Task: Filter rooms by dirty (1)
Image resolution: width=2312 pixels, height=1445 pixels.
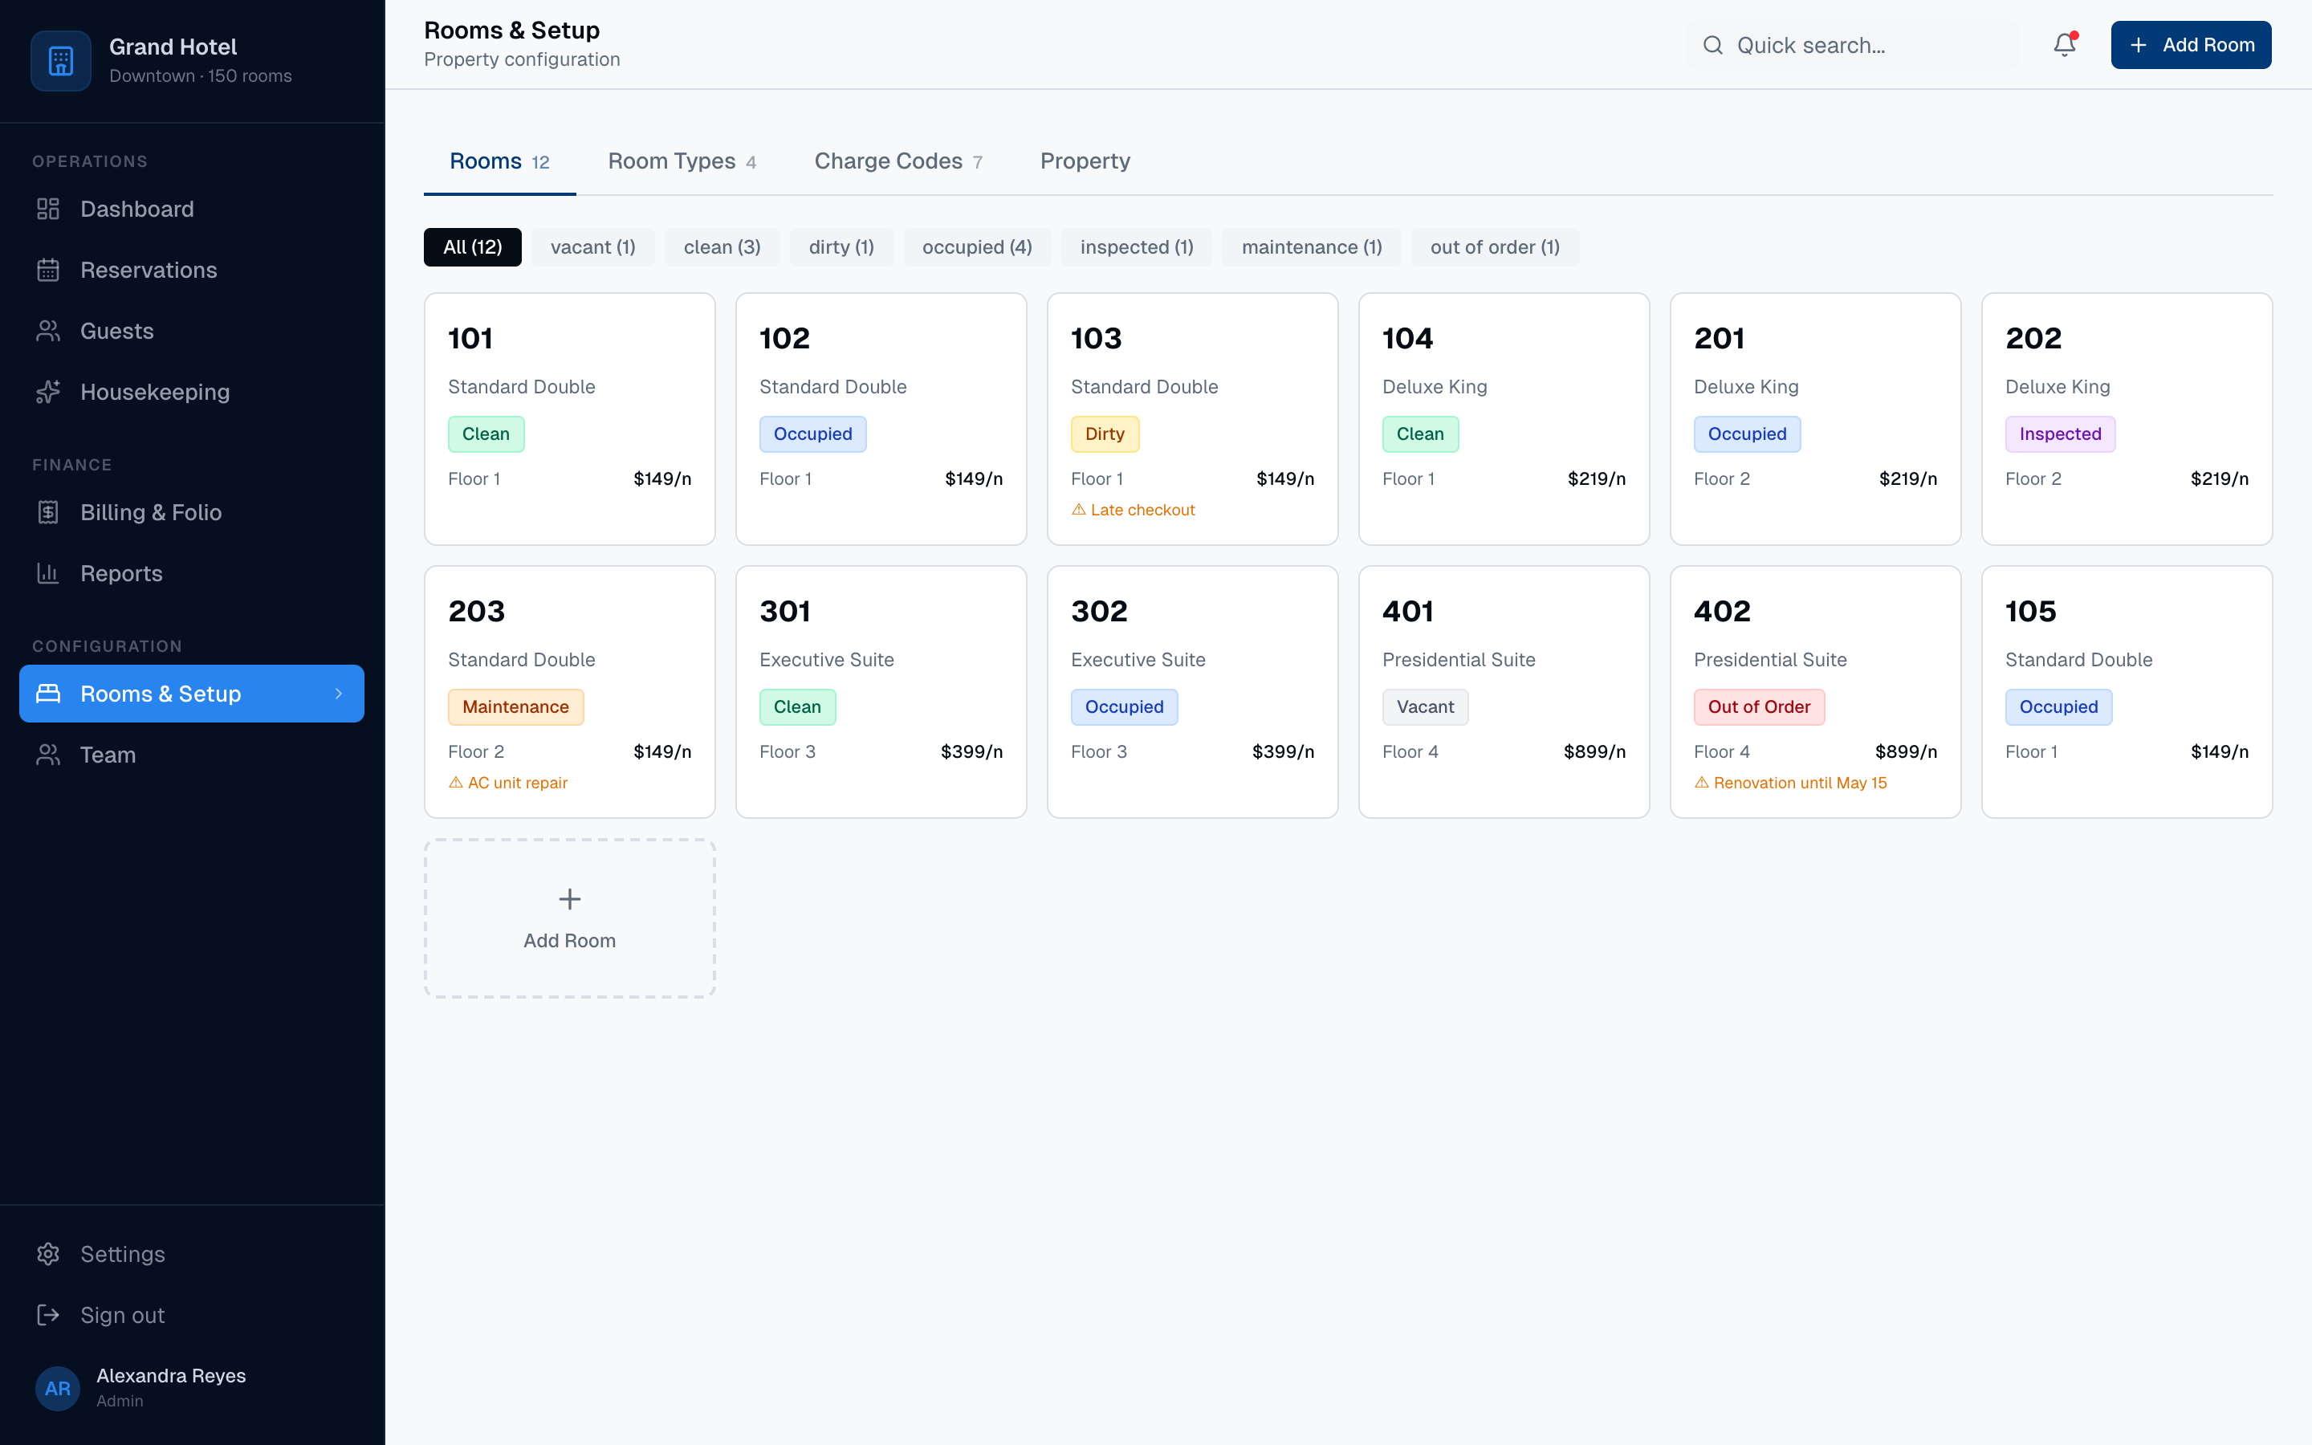Action: tap(841, 246)
